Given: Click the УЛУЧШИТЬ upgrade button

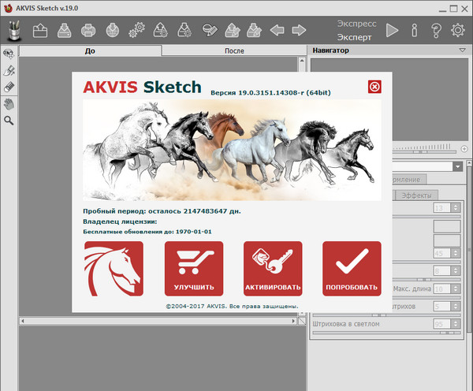Looking at the screenshot, I should pos(194,269).
